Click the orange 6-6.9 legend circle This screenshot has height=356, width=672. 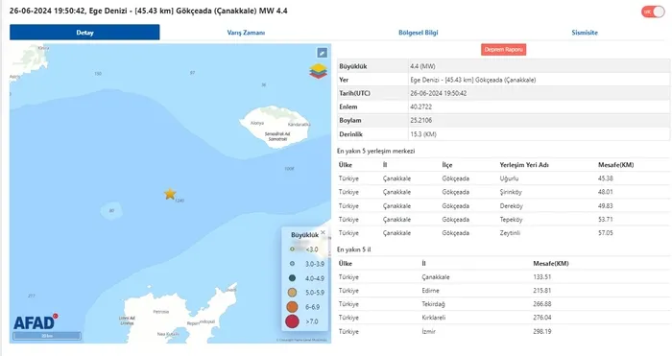(x=292, y=307)
